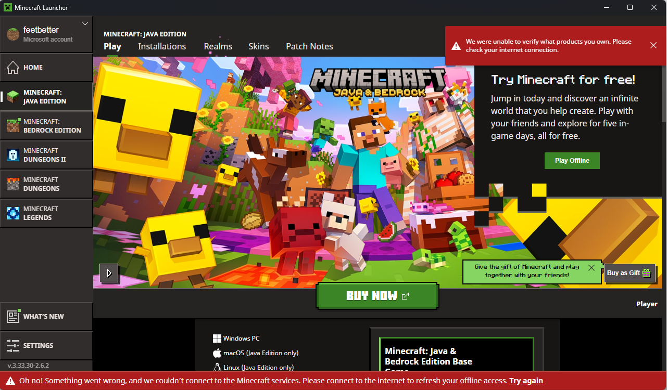Click the green BUY NOW button
Image resolution: width=667 pixels, height=390 pixels.
[377, 296]
